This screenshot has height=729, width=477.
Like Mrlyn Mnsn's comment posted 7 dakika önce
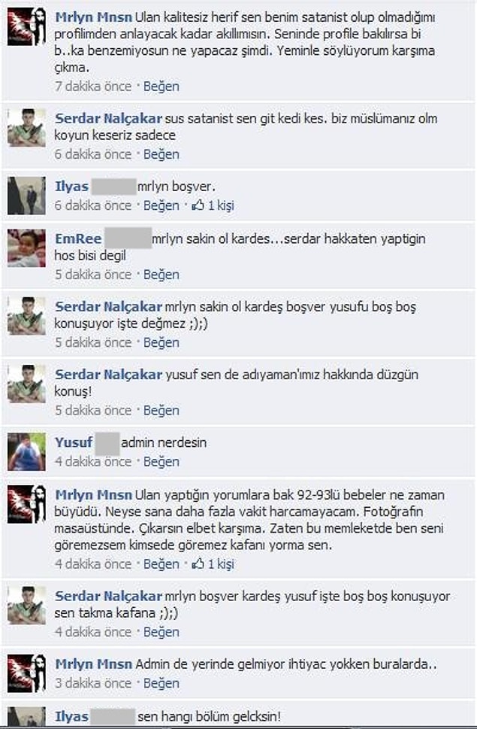[161, 87]
